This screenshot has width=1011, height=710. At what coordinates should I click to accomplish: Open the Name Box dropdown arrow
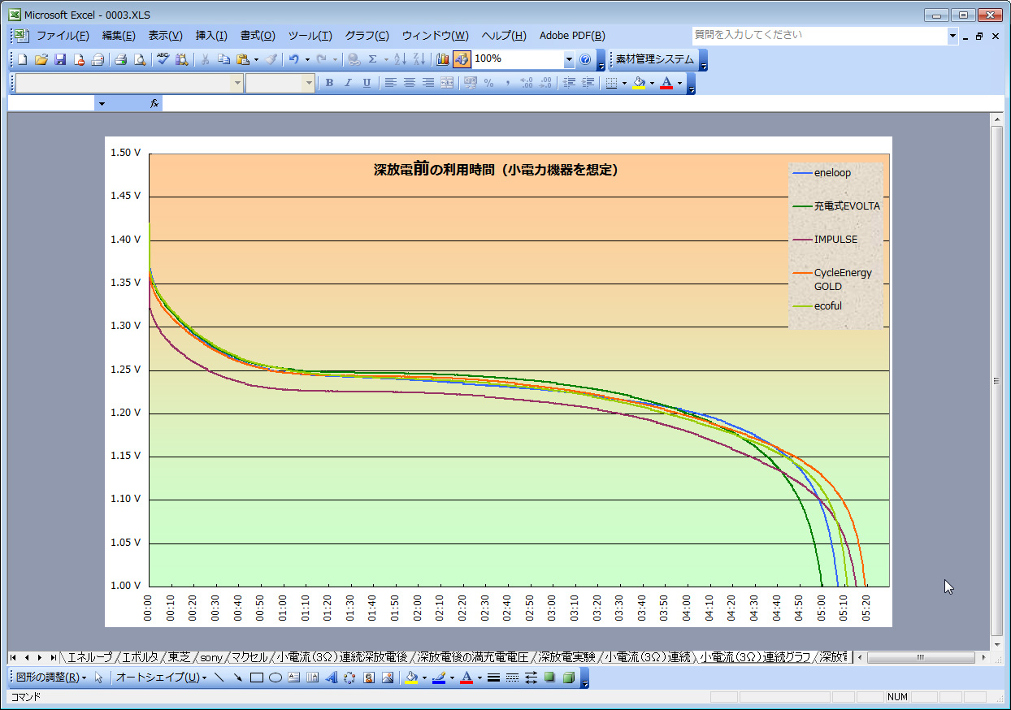point(102,104)
